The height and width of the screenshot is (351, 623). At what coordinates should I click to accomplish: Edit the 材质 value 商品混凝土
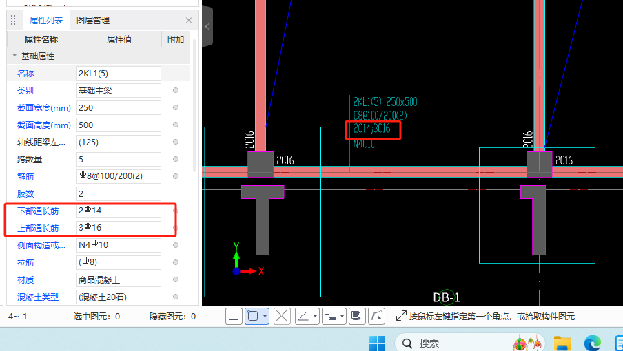click(119, 279)
